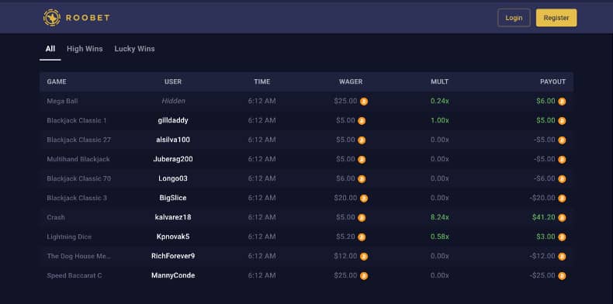Click the bitcoin icon beside Longo03's $6.00 wager
The height and width of the screenshot is (304, 613).
(x=362, y=179)
